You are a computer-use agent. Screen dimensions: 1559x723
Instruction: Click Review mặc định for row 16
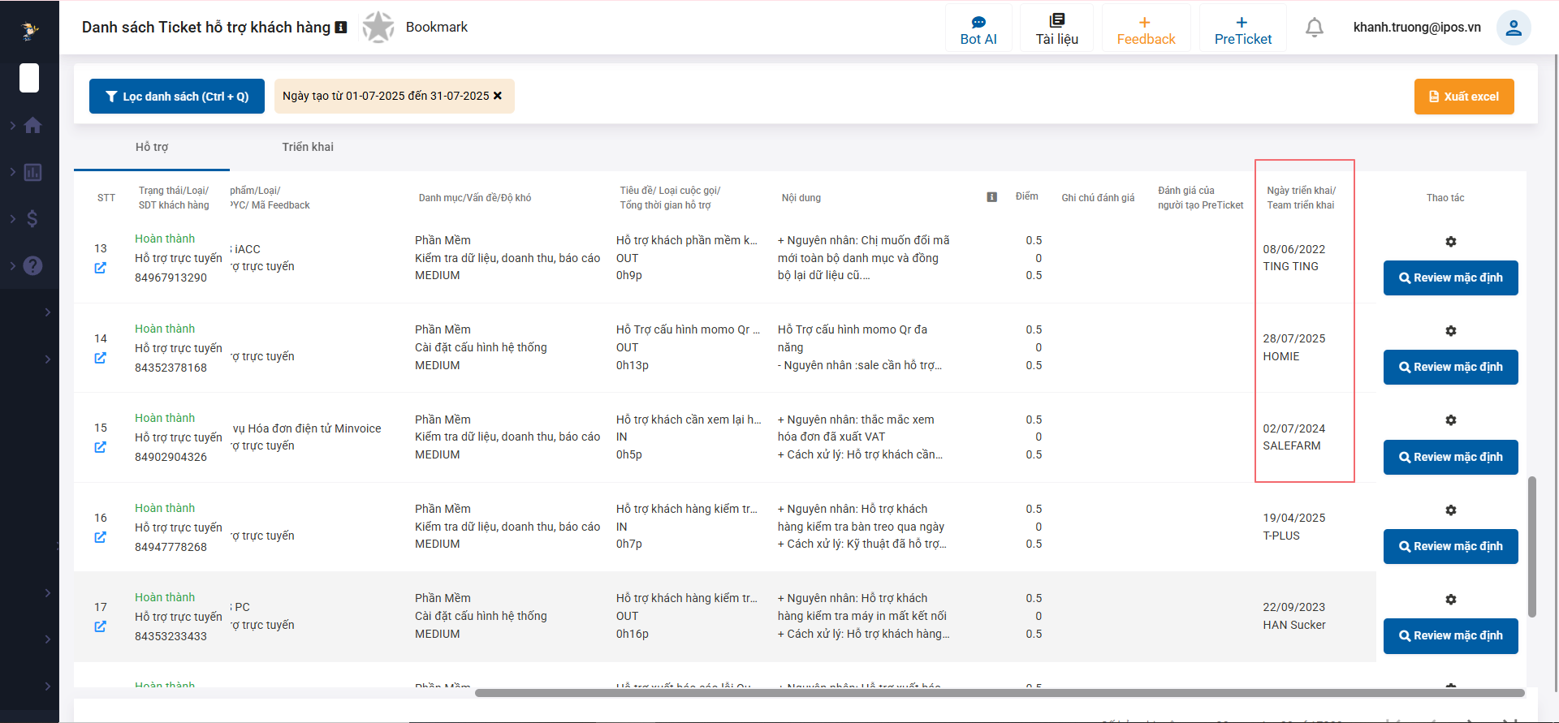pyautogui.click(x=1451, y=546)
